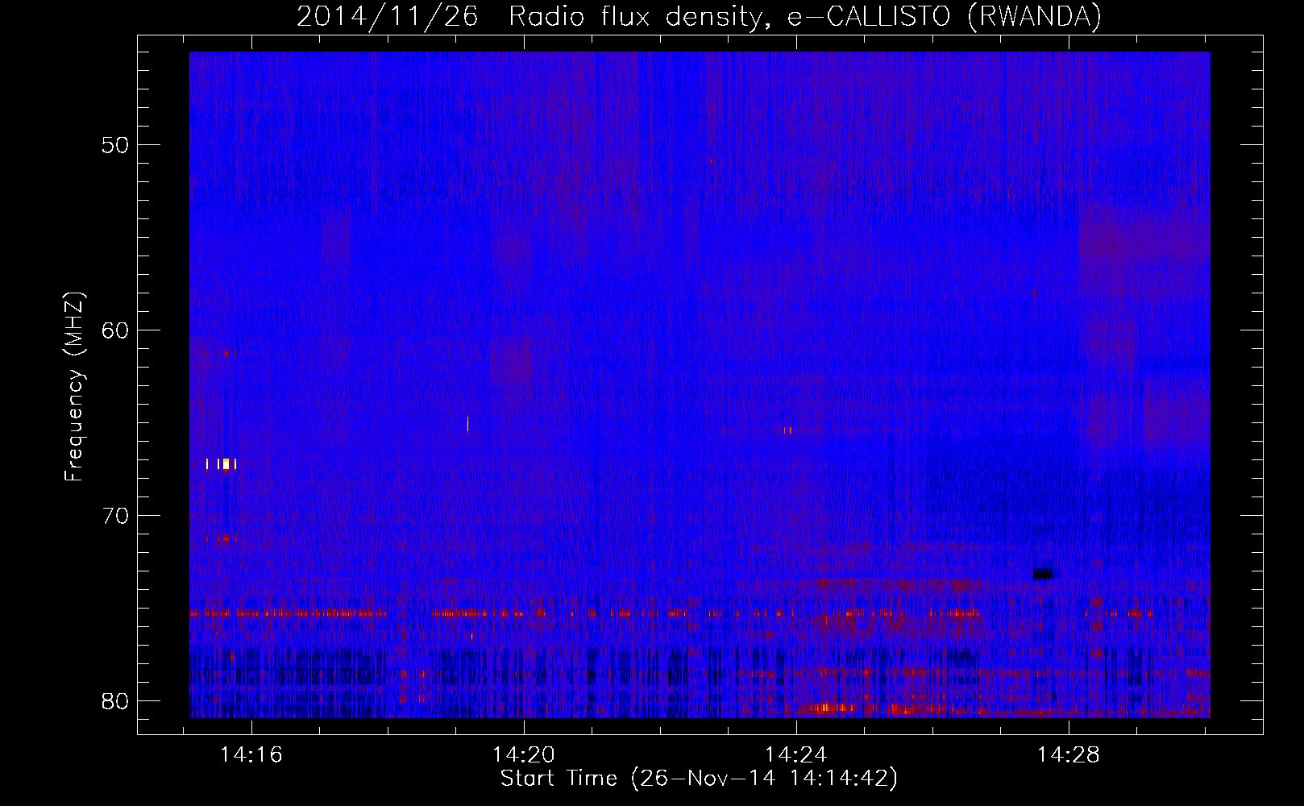
Task: Click the 50 frequency tick label
Action: (116, 145)
